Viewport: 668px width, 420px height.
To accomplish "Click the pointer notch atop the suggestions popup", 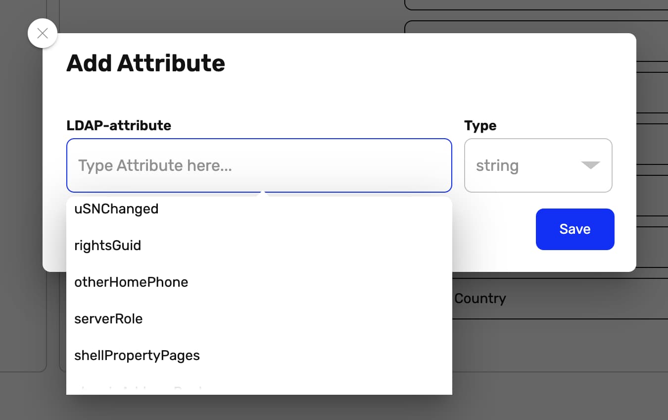I will point(263,194).
